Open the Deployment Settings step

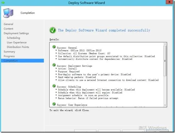[16, 33]
